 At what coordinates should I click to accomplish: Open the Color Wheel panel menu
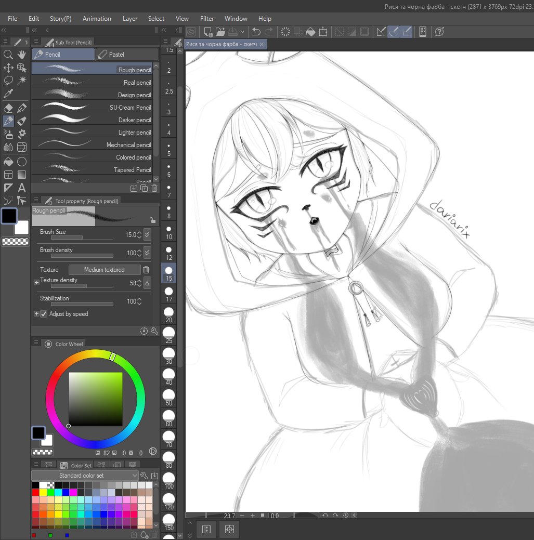[x=36, y=343]
